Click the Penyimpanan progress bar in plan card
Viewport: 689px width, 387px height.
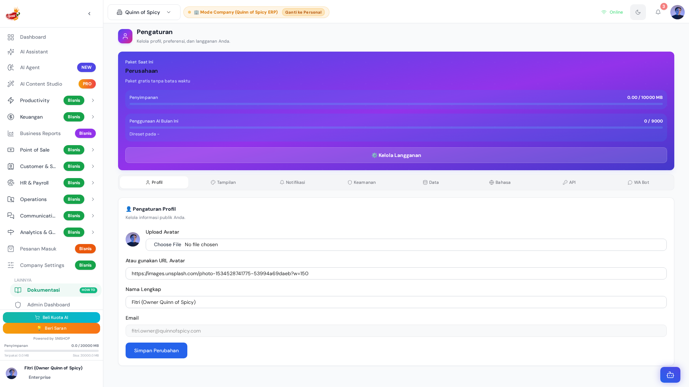pos(396,104)
